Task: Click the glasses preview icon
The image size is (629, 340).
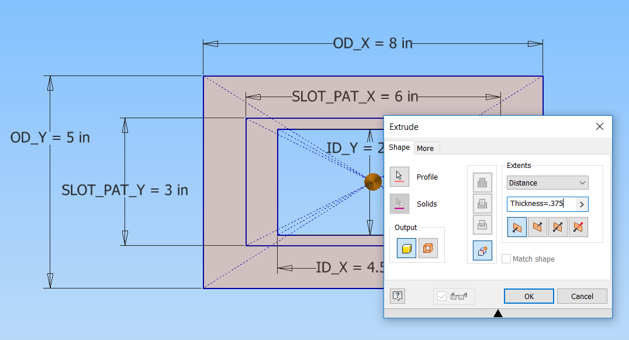Action: 458,296
